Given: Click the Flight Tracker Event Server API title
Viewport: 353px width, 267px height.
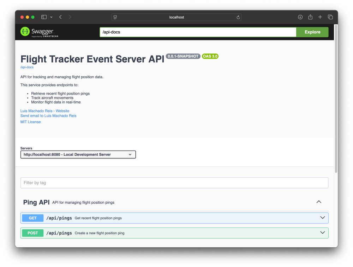Looking at the screenshot, I should point(92,59).
